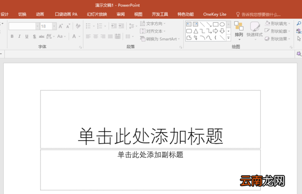Screen dimensions: 302x194
Task: Align text left in paragraph group
Action: (88, 36)
